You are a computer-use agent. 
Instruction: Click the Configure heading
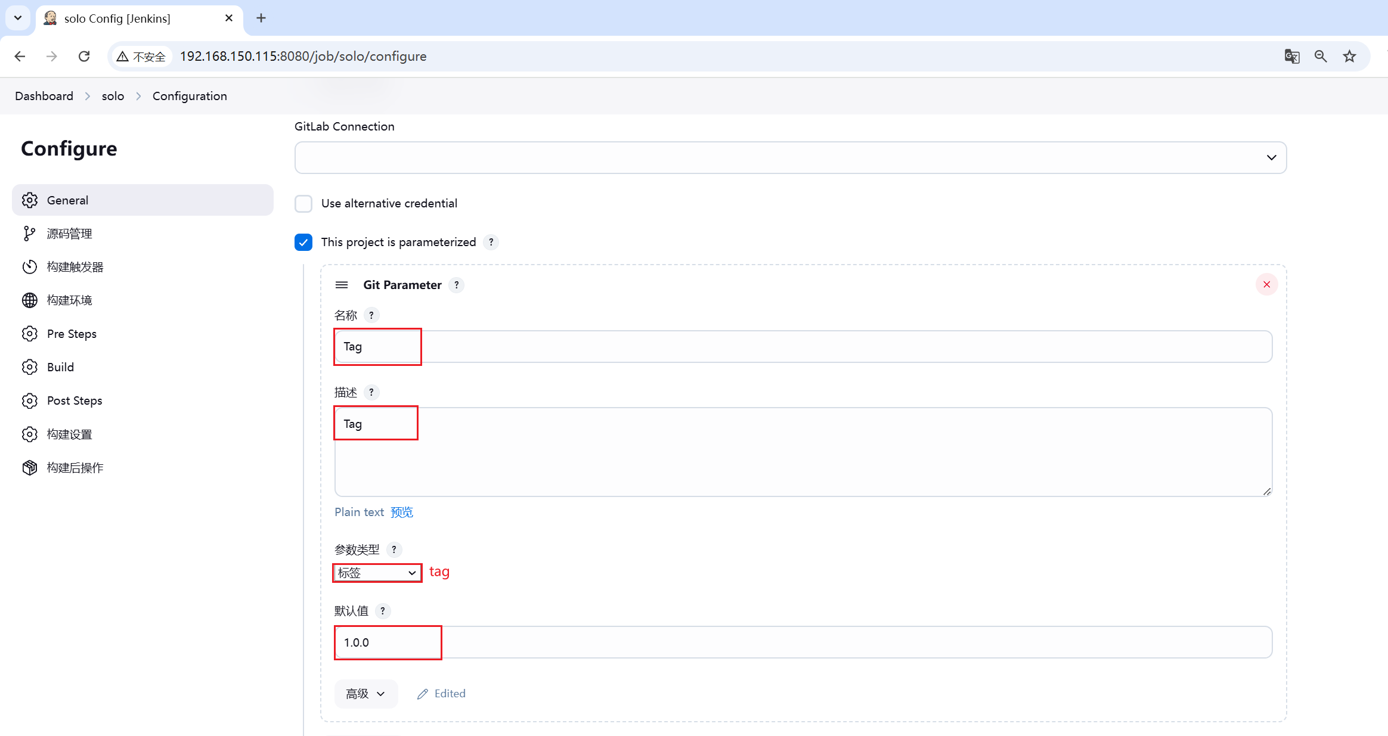point(69,148)
